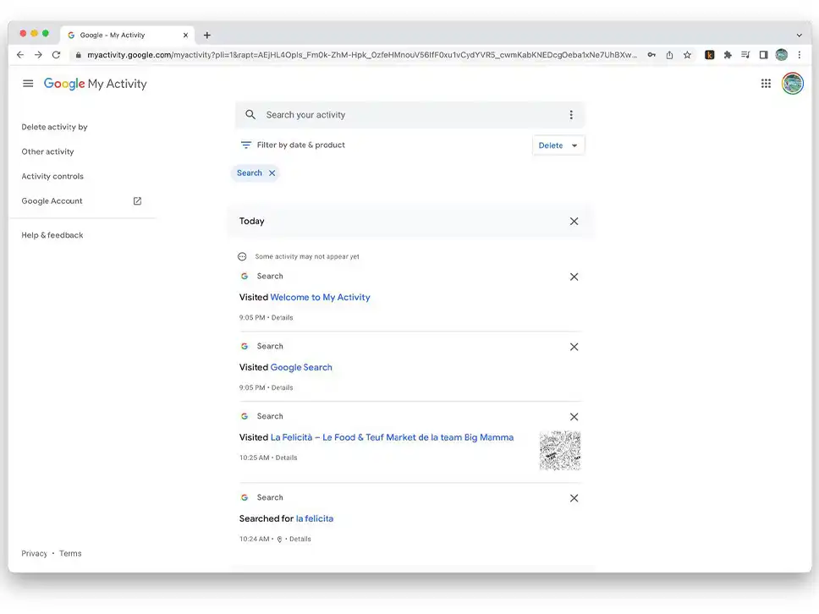Remove the Search filter chip
Screen dimensions: 819x614
pyautogui.click(x=272, y=173)
